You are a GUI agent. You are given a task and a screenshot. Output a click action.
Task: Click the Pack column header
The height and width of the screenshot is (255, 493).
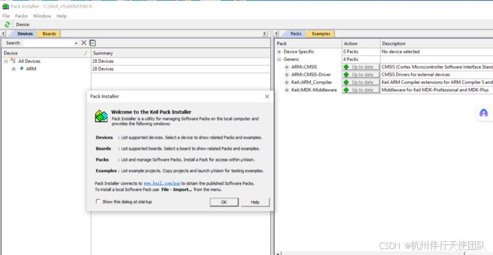pos(308,43)
